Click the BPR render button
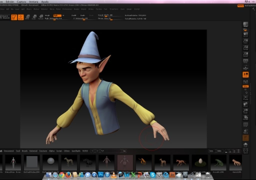This screenshot has height=180, width=256. (x=245, y=24)
